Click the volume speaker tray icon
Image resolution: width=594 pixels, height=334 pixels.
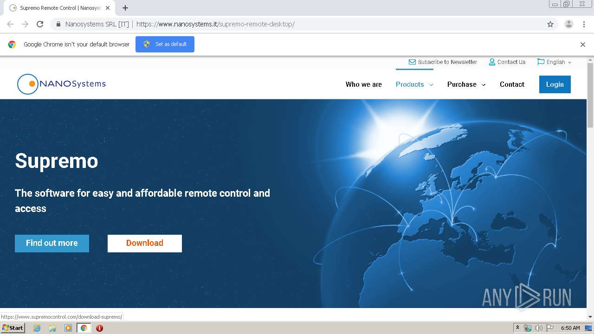(538, 328)
